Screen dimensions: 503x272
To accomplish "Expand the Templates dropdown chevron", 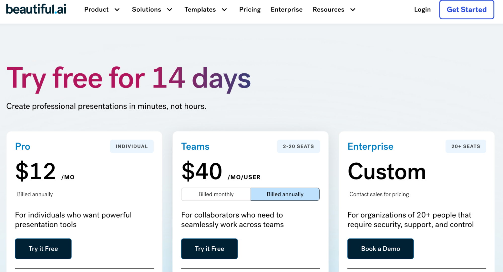I will [x=224, y=10].
